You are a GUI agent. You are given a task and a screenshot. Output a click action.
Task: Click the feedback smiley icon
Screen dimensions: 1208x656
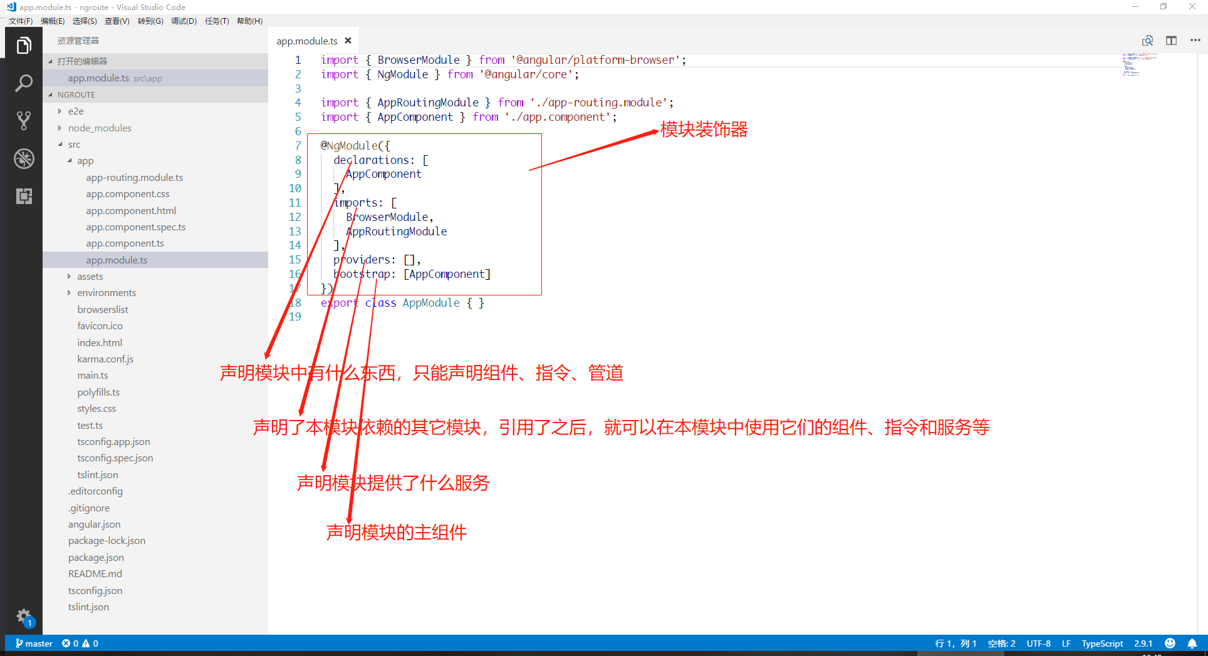coord(1170,643)
